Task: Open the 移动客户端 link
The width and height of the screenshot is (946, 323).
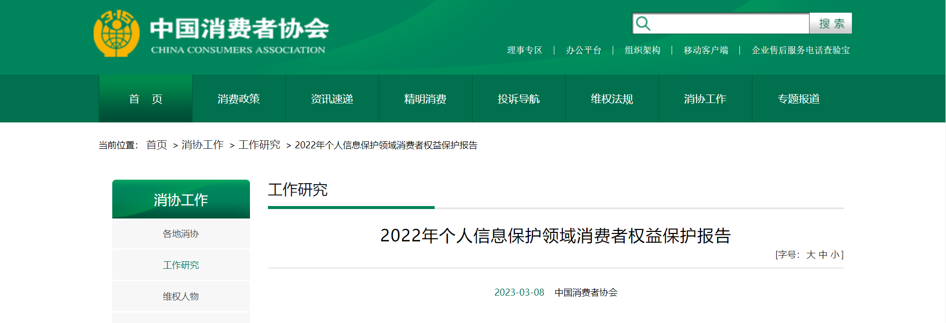Action: (706, 50)
